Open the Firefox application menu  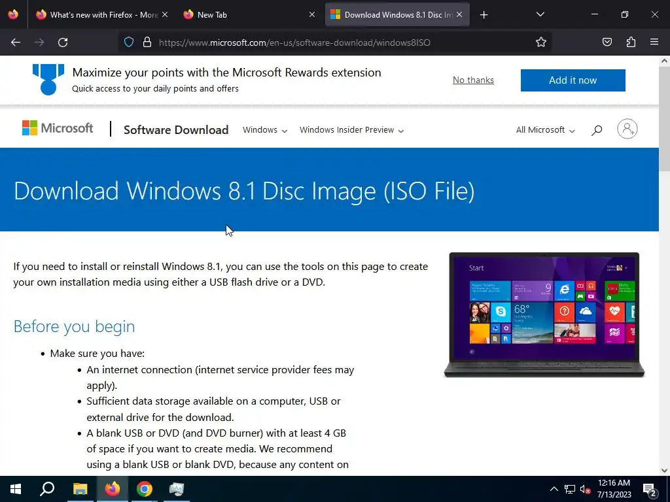coord(654,42)
